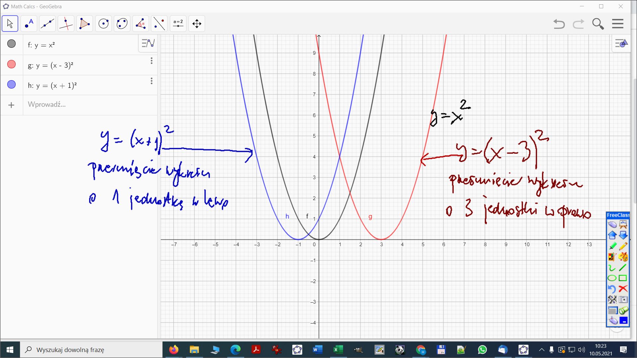Screen dimensions: 637x358
Task: Toggle the Graphics view style bar
Action: pyautogui.click(x=621, y=43)
